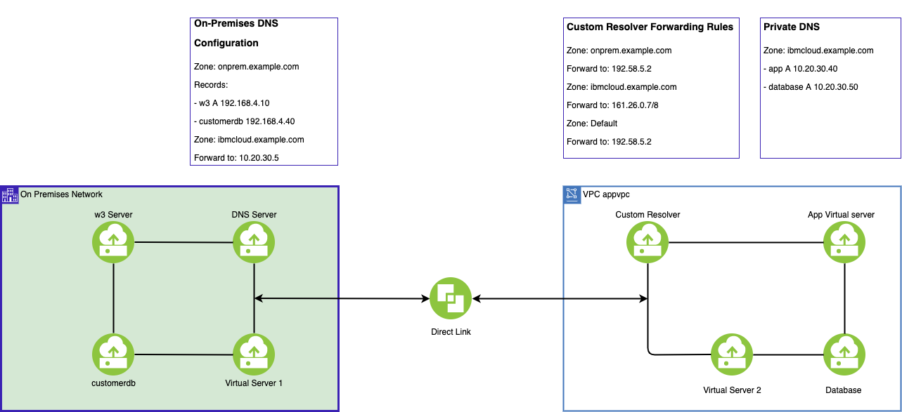Screen dimensions: 902x412
Task: Select the Private DNS text box
Action: (830, 87)
